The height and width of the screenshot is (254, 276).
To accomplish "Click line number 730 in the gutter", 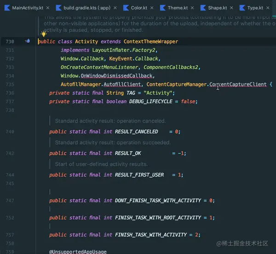I will point(10,42).
